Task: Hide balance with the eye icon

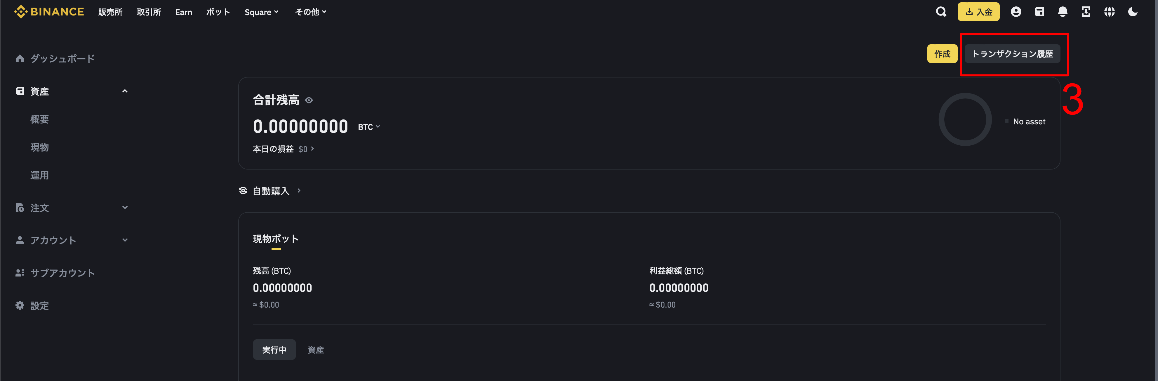Action: (309, 100)
